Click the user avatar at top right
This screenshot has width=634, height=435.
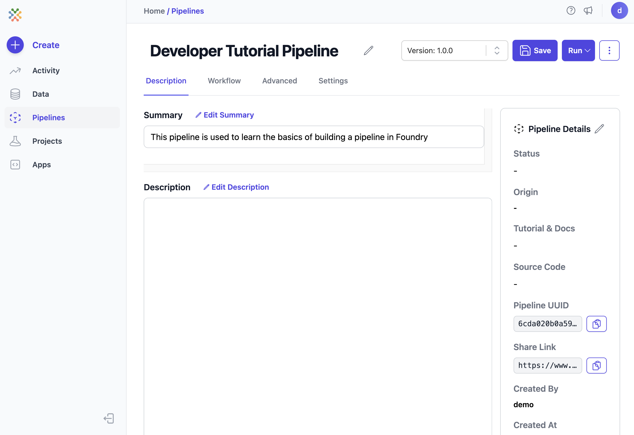[619, 11]
